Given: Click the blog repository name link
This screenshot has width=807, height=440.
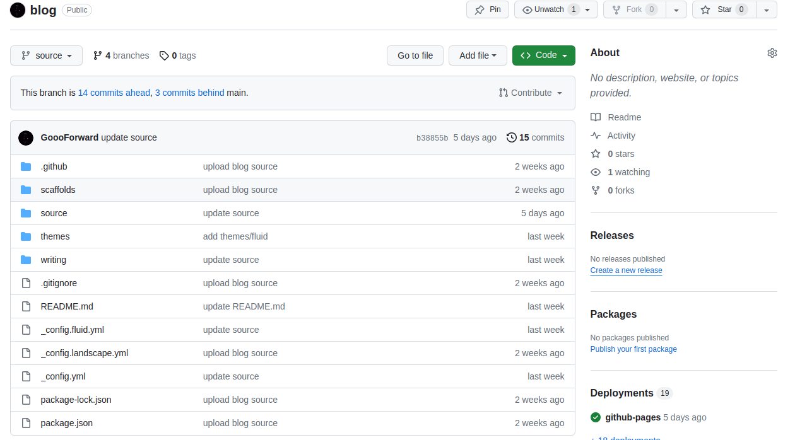Looking at the screenshot, I should click(x=43, y=10).
